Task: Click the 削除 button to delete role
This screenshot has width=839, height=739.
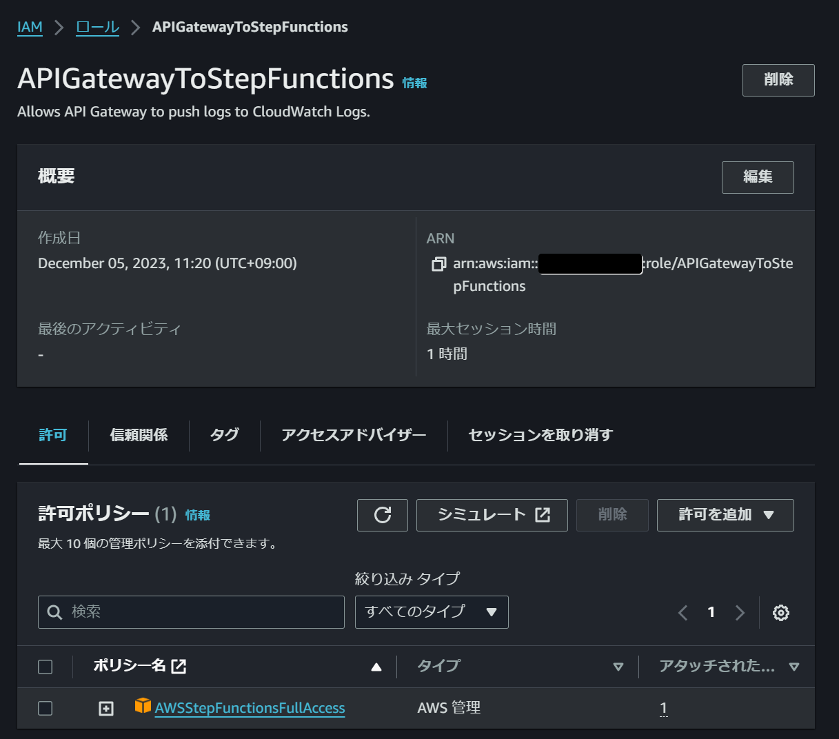Action: [x=778, y=80]
